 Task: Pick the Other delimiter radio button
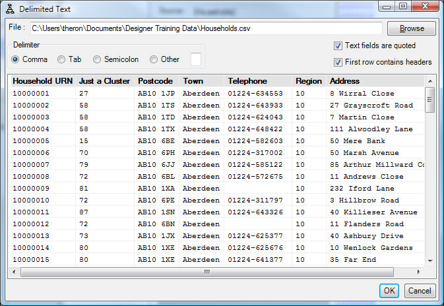tap(154, 59)
